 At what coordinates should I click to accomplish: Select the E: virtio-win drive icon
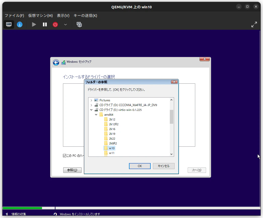(96, 110)
